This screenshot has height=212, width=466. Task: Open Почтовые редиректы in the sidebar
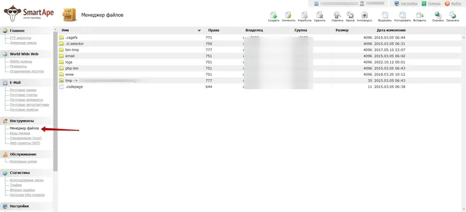pyautogui.click(x=26, y=100)
